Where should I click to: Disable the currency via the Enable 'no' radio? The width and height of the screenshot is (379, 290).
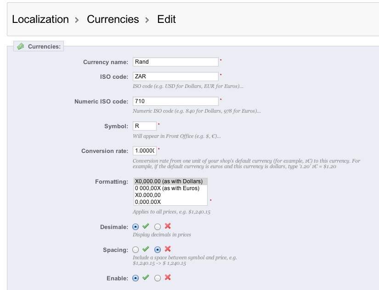[x=158, y=278]
